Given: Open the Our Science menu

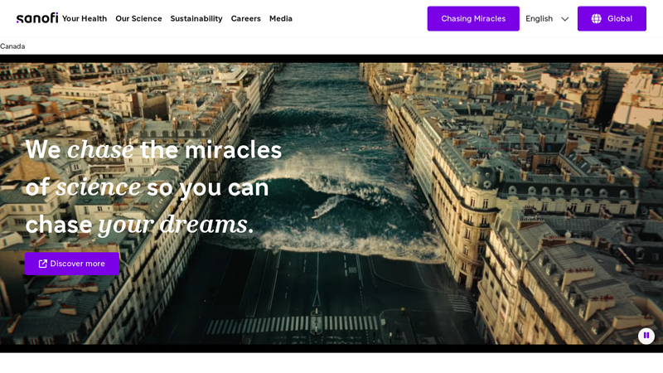Looking at the screenshot, I should point(138,18).
